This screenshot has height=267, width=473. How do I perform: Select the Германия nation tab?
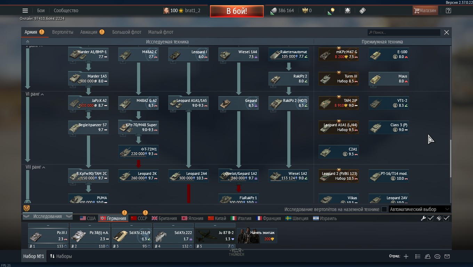[x=113, y=218]
